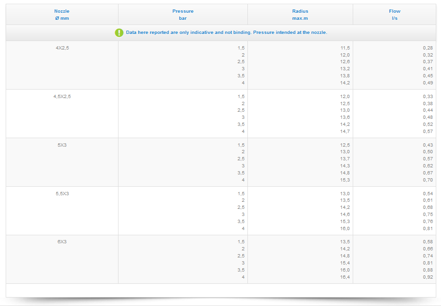Click the Pressure bar column header
The width and height of the screenshot is (441, 306).
click(x=183, y=15)
